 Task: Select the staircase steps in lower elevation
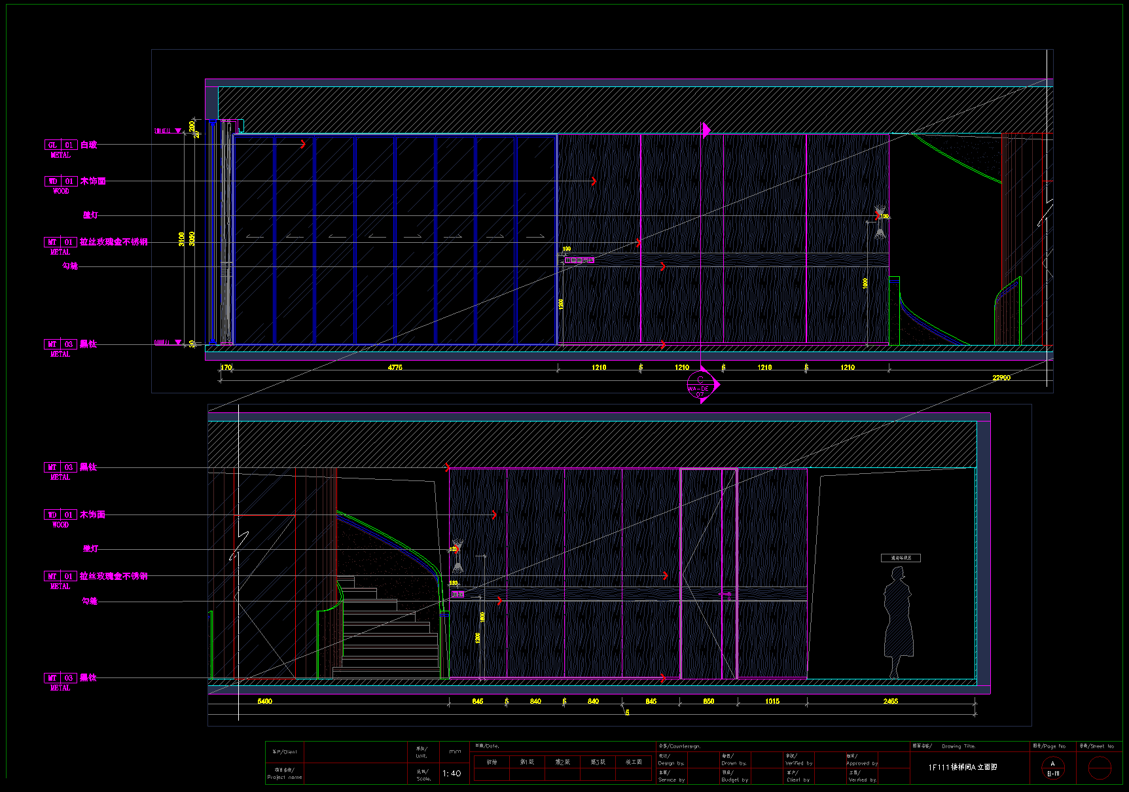[386, 626]
